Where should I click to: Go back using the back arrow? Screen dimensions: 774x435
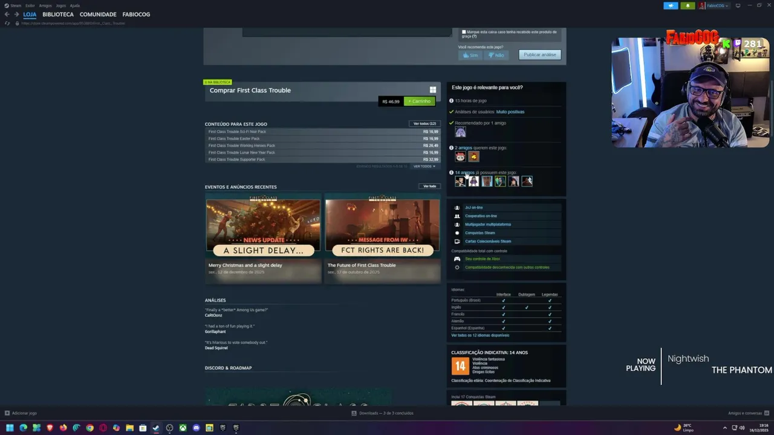coord(7,14)
